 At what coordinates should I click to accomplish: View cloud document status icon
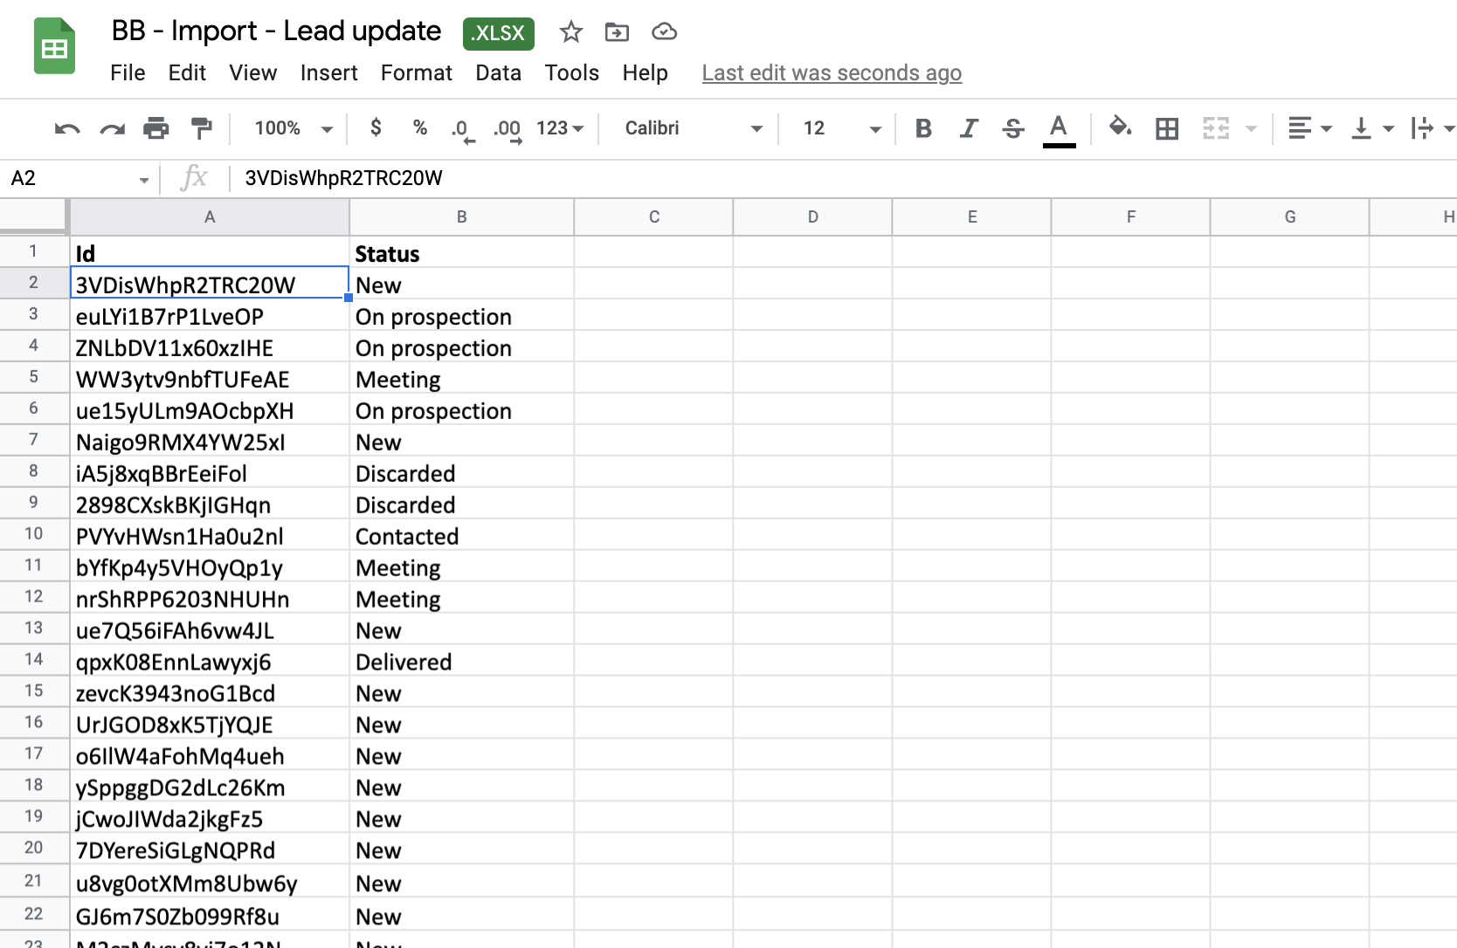pyautogui.click(x=665, y=32)
